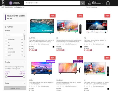Click the brand Buscar filter field
The width and height of the screenshot is (118, 91).
pos(14,35)
